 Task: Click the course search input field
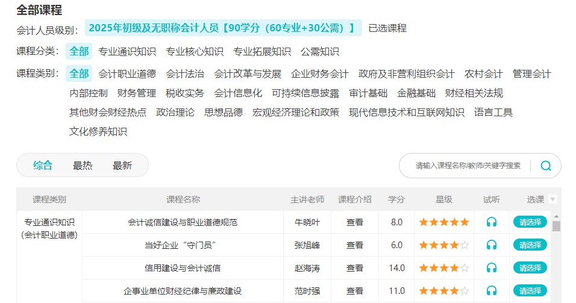point(468,166)
